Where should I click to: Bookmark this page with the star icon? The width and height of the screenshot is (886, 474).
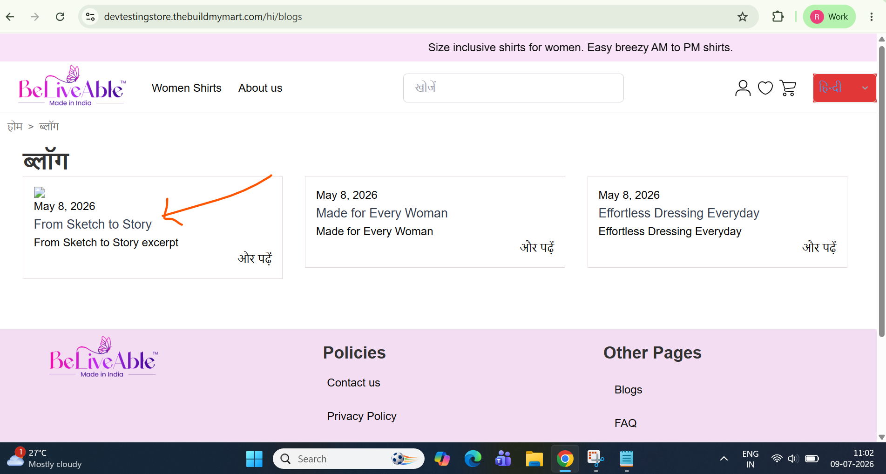pos(743,17)
